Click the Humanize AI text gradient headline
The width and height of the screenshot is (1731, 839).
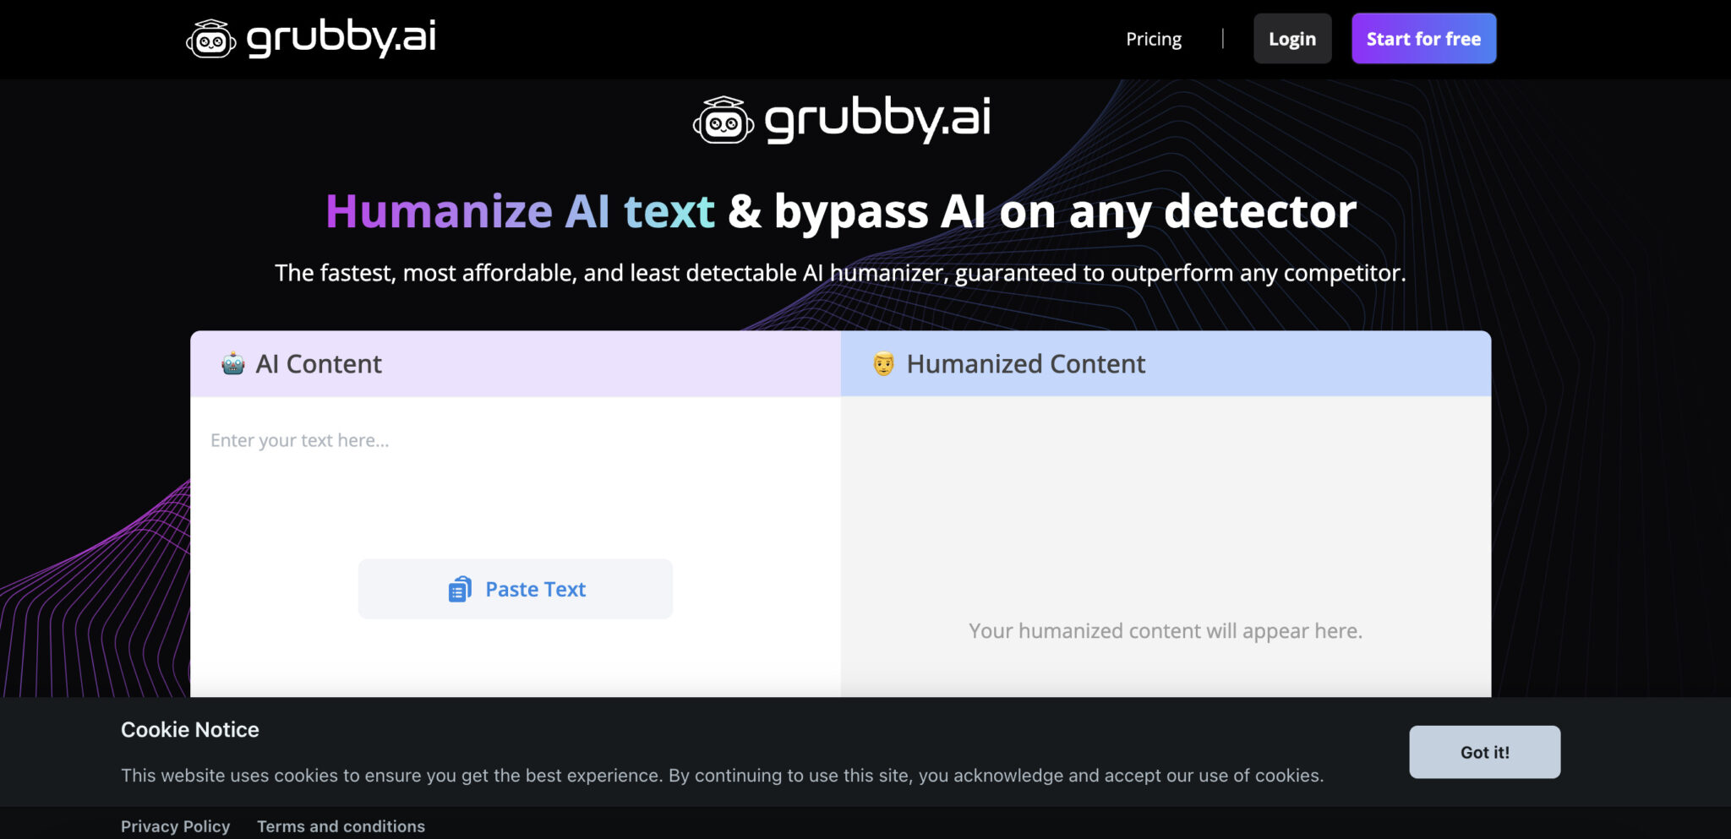pos(520,211)
